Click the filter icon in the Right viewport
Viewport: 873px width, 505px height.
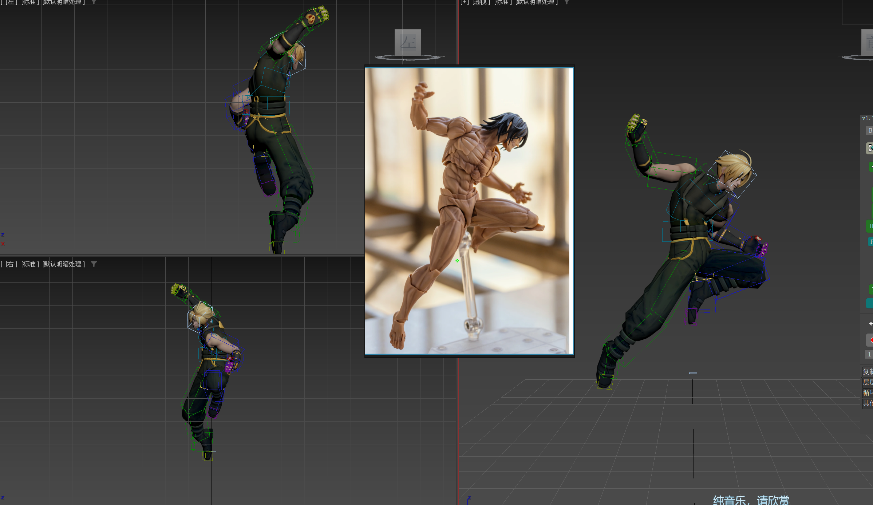click(x=94, y=264)
